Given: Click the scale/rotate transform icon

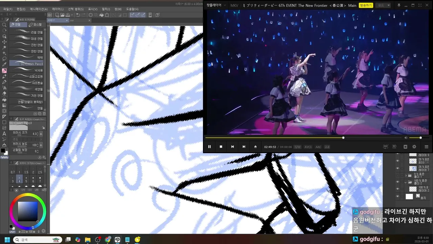Looking at the screenshot, I should click(107, 15).
